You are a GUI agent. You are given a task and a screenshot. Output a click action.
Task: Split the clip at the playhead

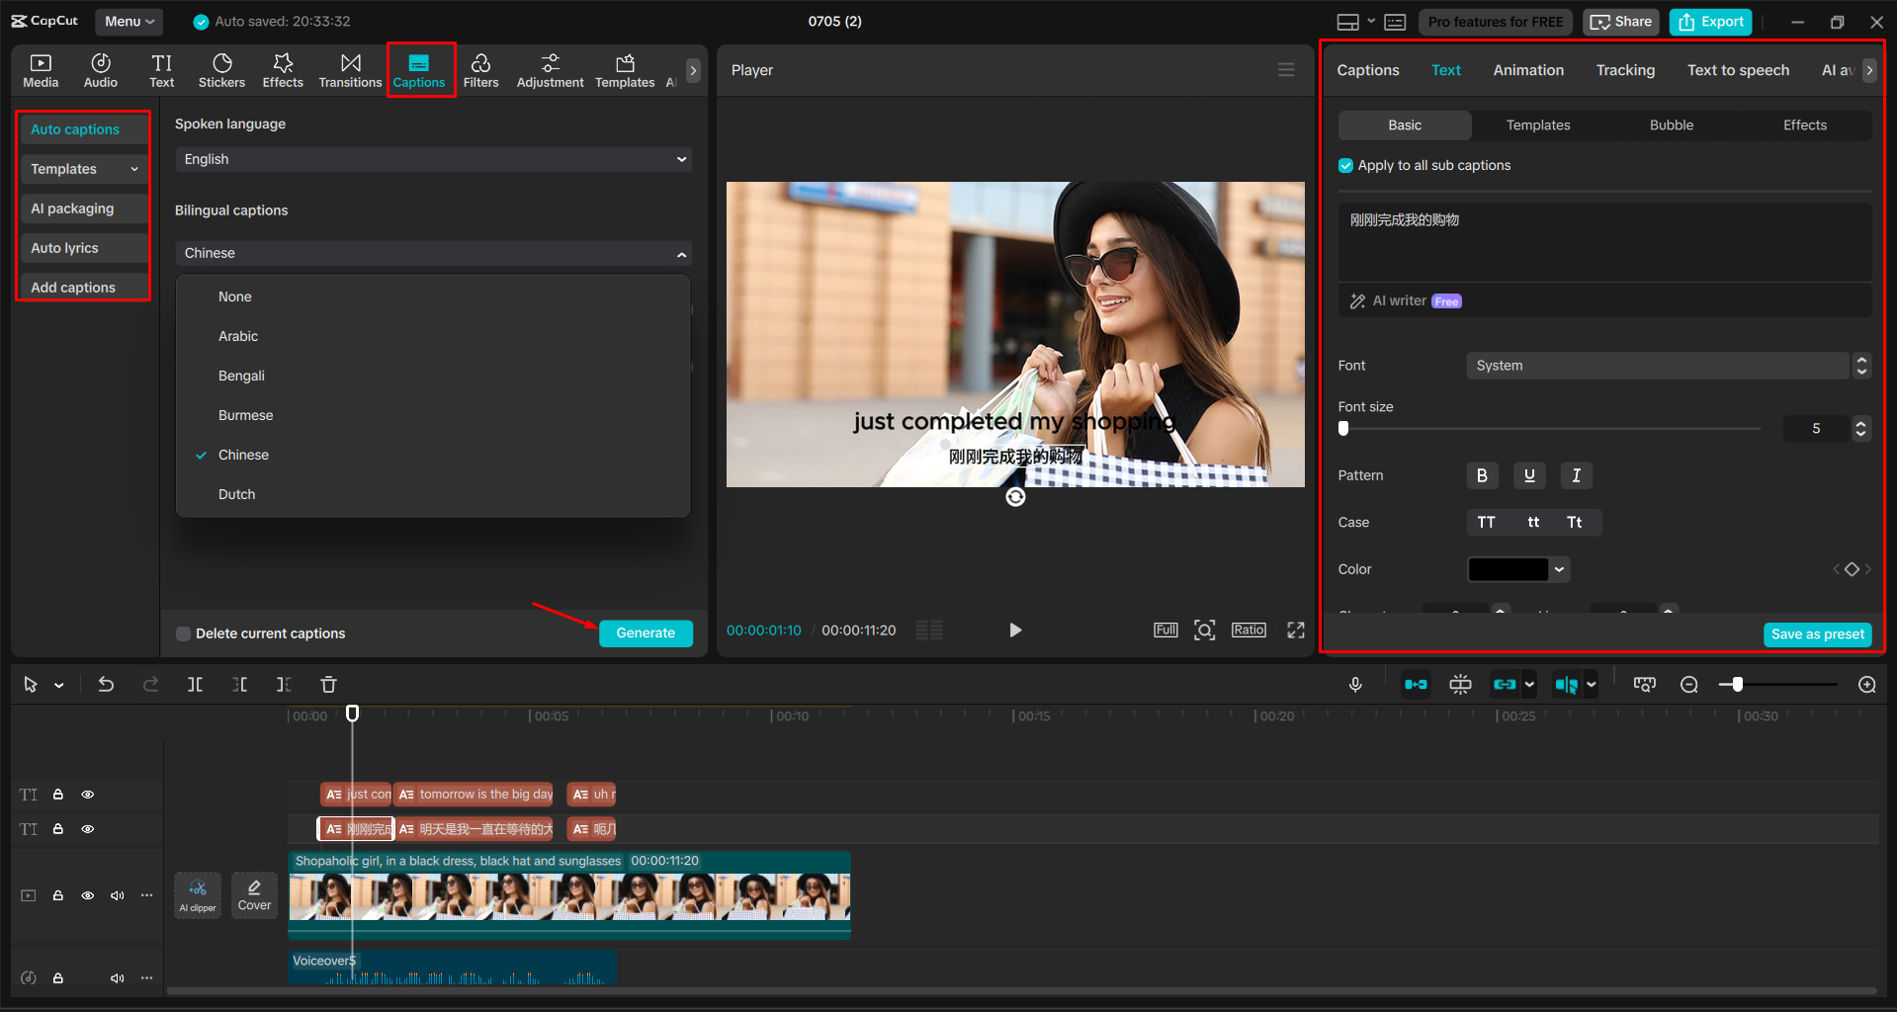pos(195,683)
